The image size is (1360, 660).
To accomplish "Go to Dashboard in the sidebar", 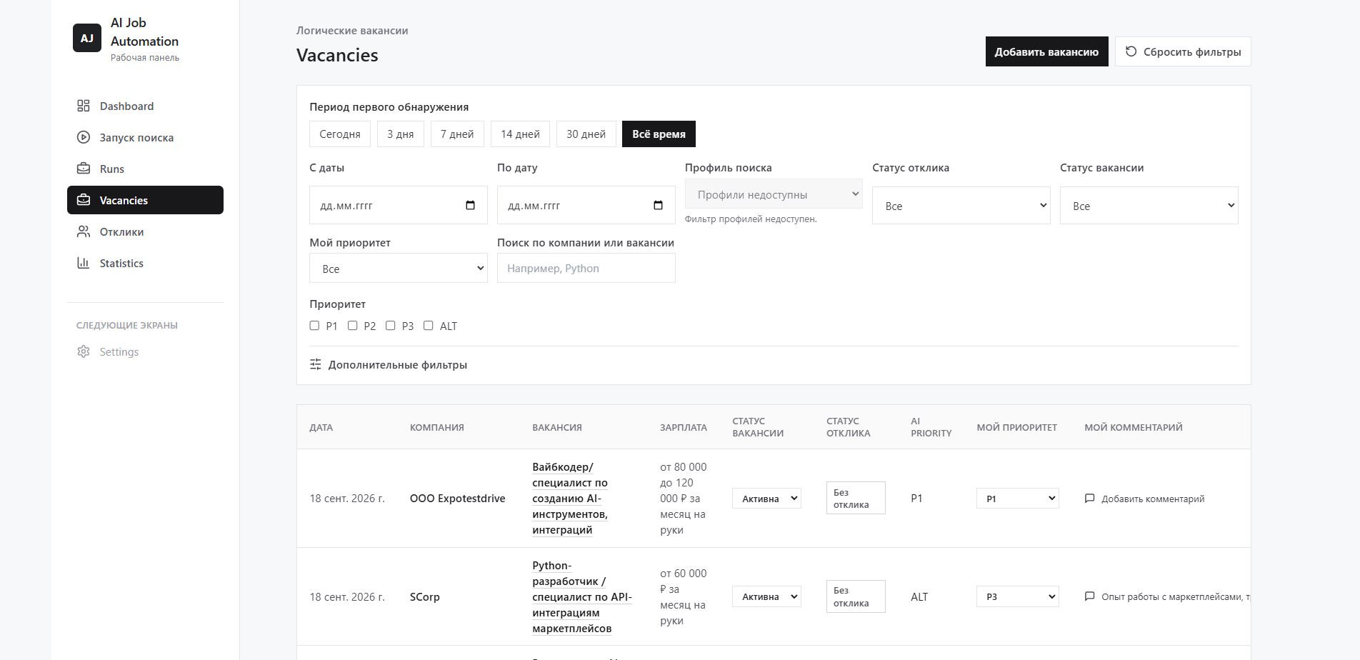I will [145, 106].
